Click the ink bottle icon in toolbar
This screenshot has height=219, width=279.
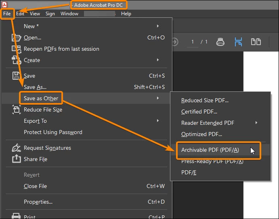[x=220, y=42]
